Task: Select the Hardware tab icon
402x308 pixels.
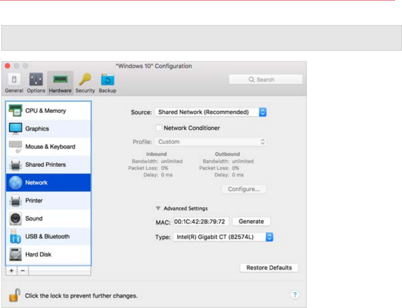Action: [60, 79]
